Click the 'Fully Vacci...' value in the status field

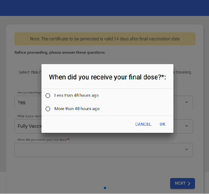coord(27,126)
